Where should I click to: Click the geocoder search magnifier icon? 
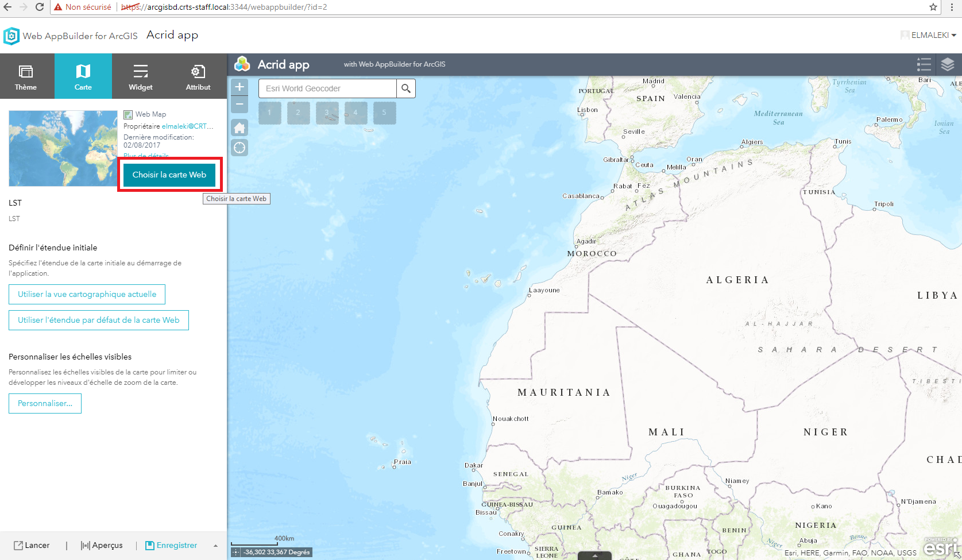tap(406, 88)
